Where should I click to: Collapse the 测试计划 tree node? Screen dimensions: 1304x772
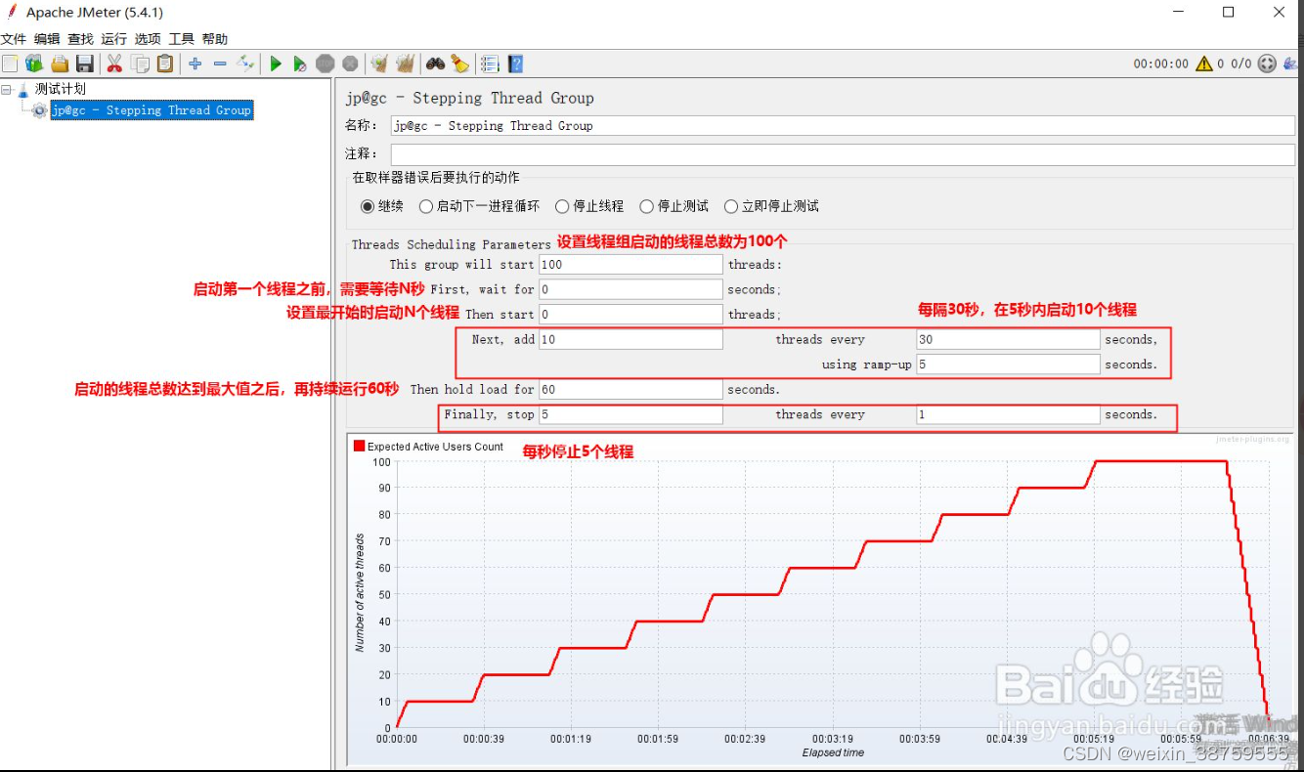pos(6,89)
